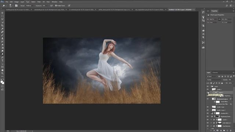Hide the Gradient Fill 1 layer
The image size is (235, 132).
click(207, 113)
